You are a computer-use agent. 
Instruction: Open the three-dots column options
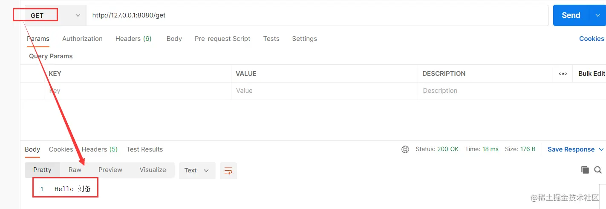point(563,74)
